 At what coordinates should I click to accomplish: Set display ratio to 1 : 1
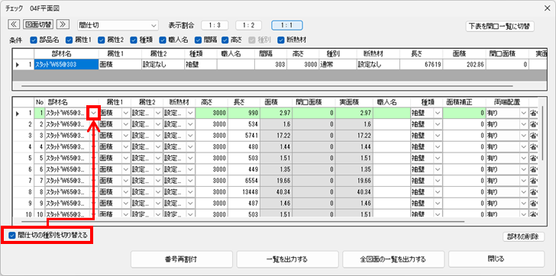point(286,25)
